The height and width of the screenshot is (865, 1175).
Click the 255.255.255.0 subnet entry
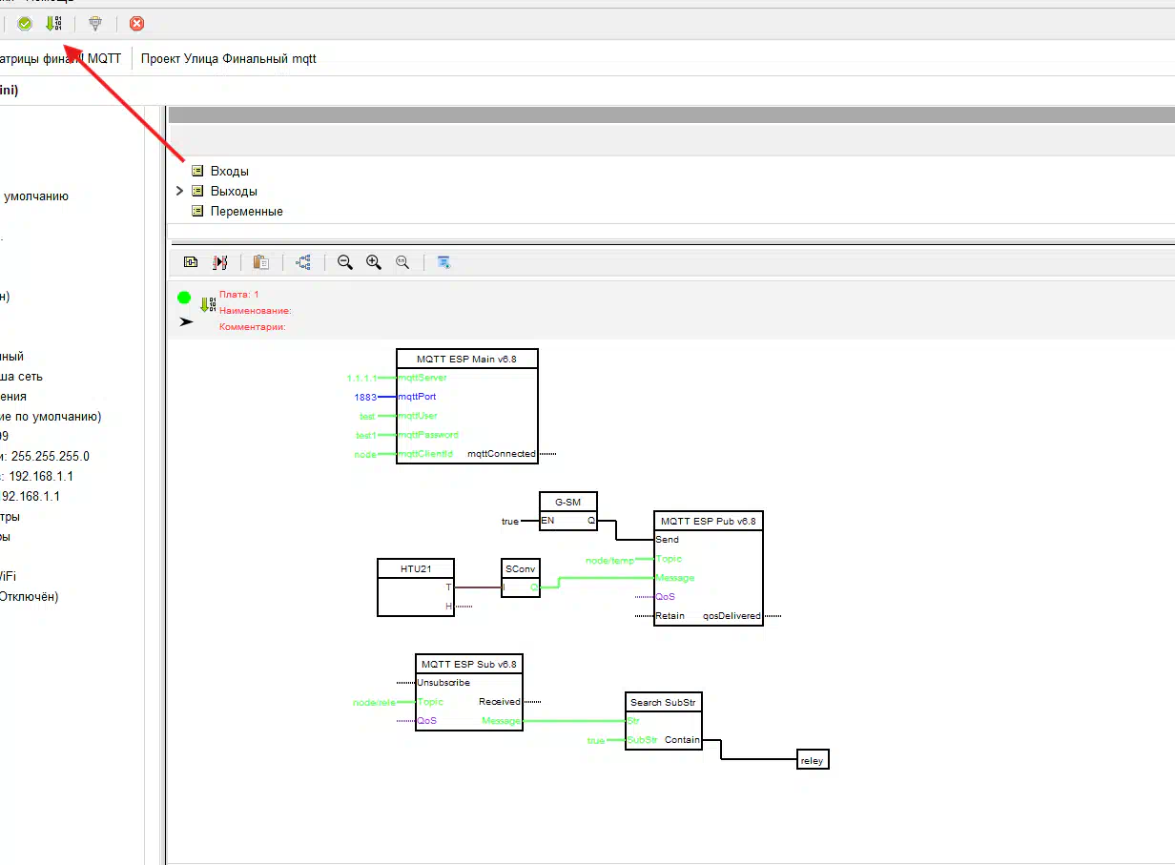(x=45, y=456)
